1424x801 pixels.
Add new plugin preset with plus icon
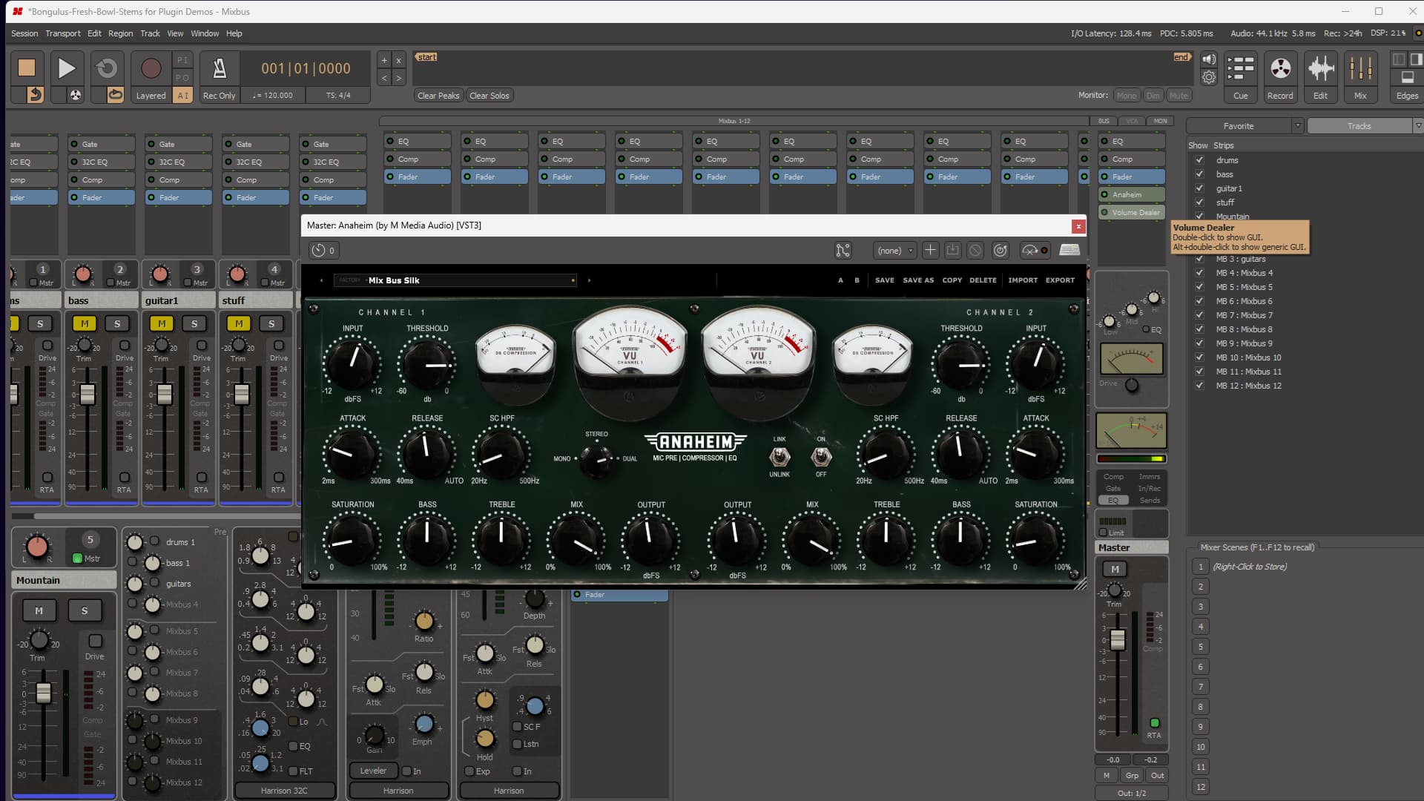click(x=930, y=251)
